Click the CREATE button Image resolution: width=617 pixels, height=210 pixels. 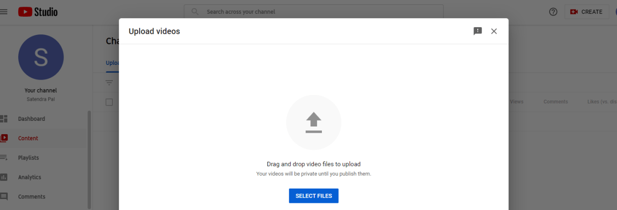[x=586, y=12]
